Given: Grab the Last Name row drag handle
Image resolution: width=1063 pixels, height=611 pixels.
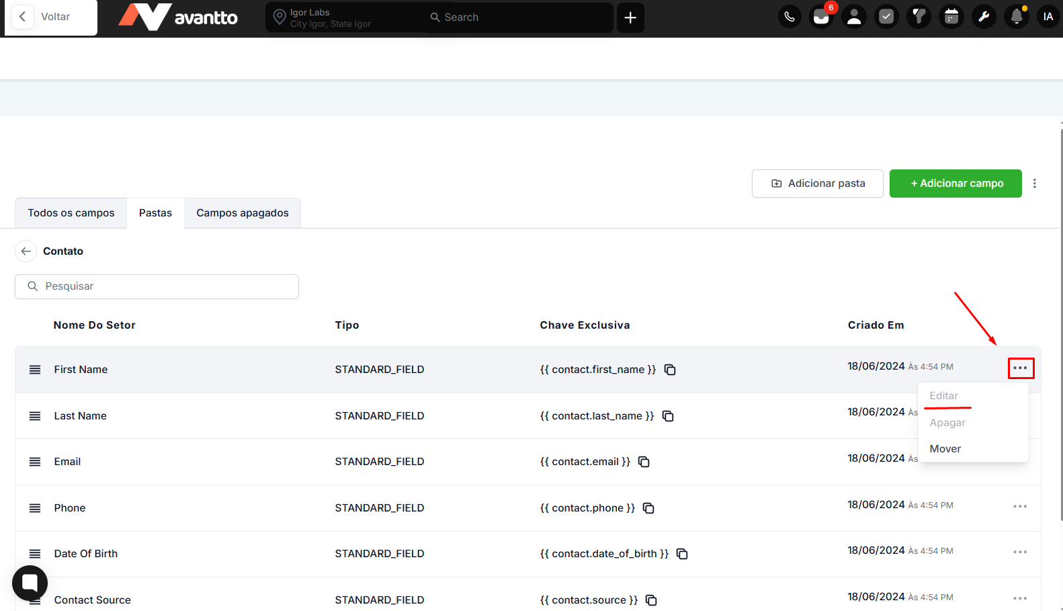Looking at the screenshot, I should click(x=35, y=416).
